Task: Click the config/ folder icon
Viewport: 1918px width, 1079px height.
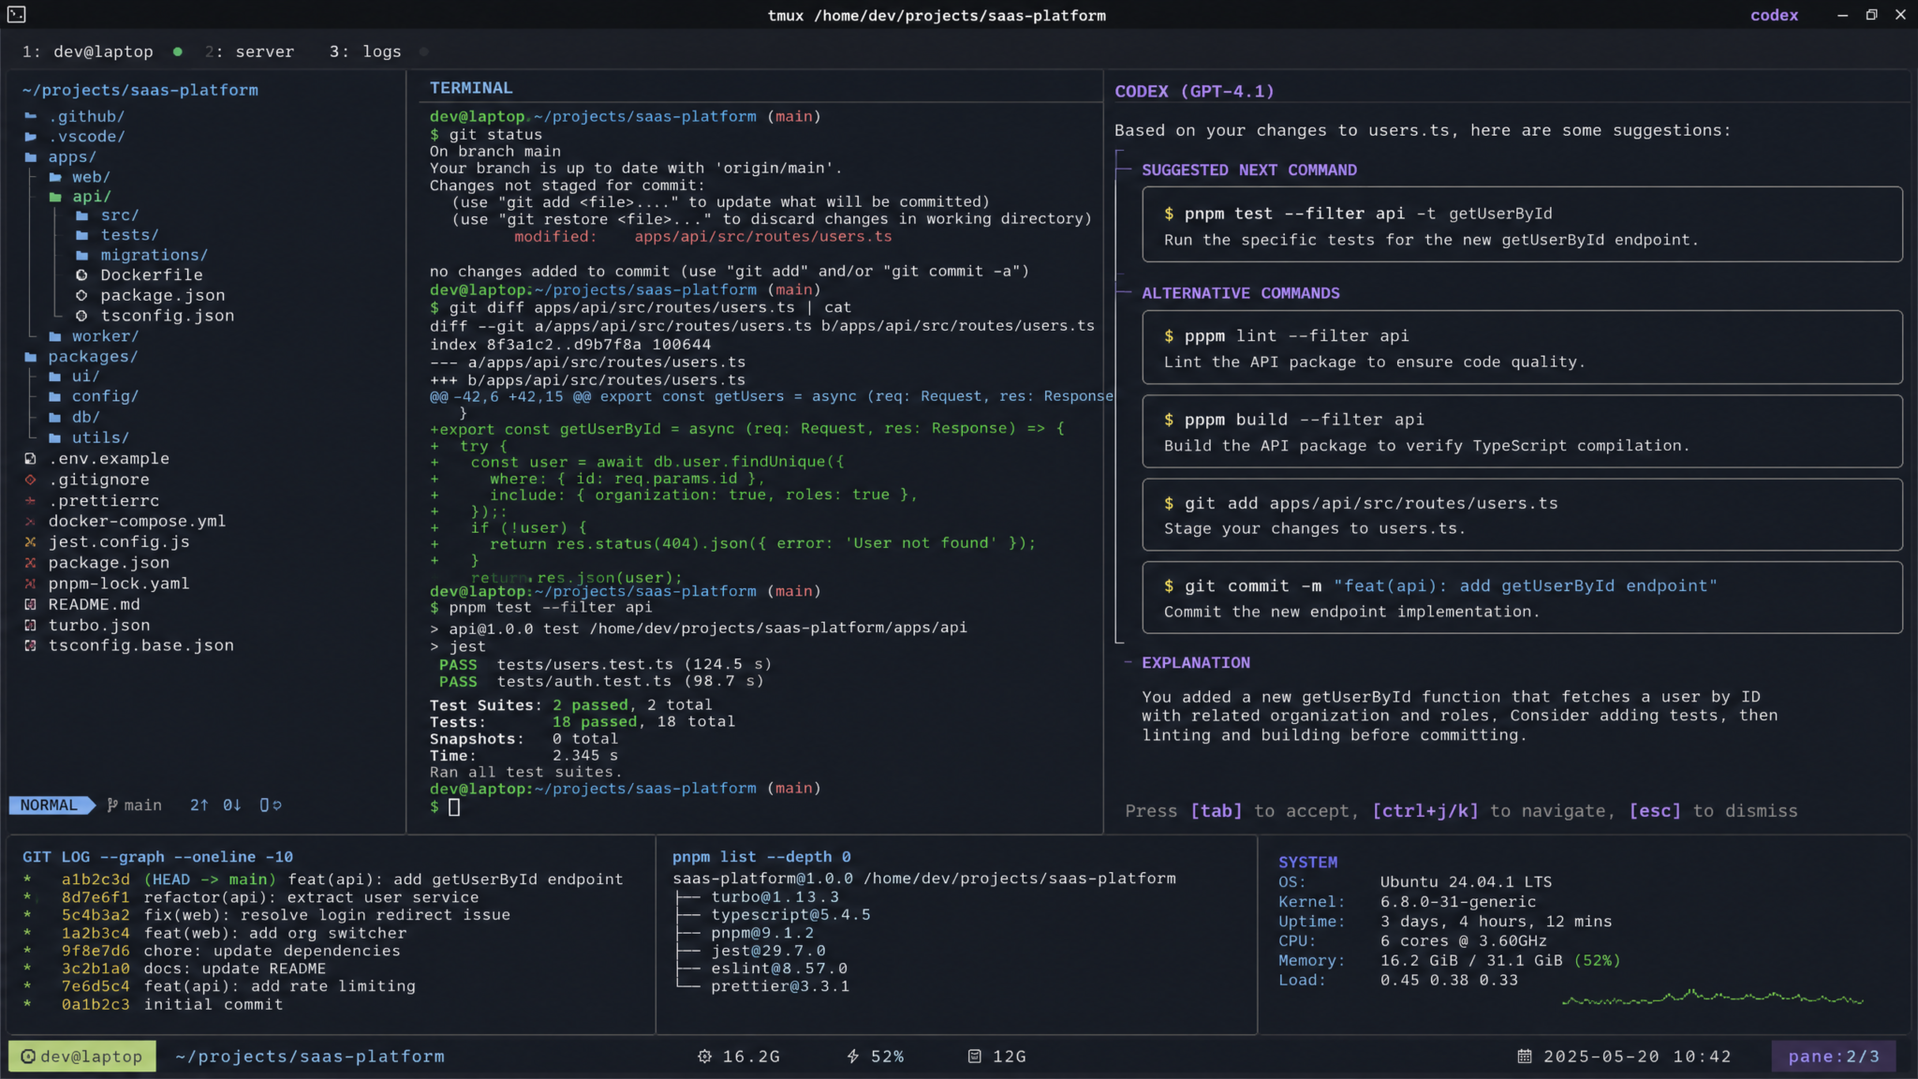Action: [x=55, y=396]
